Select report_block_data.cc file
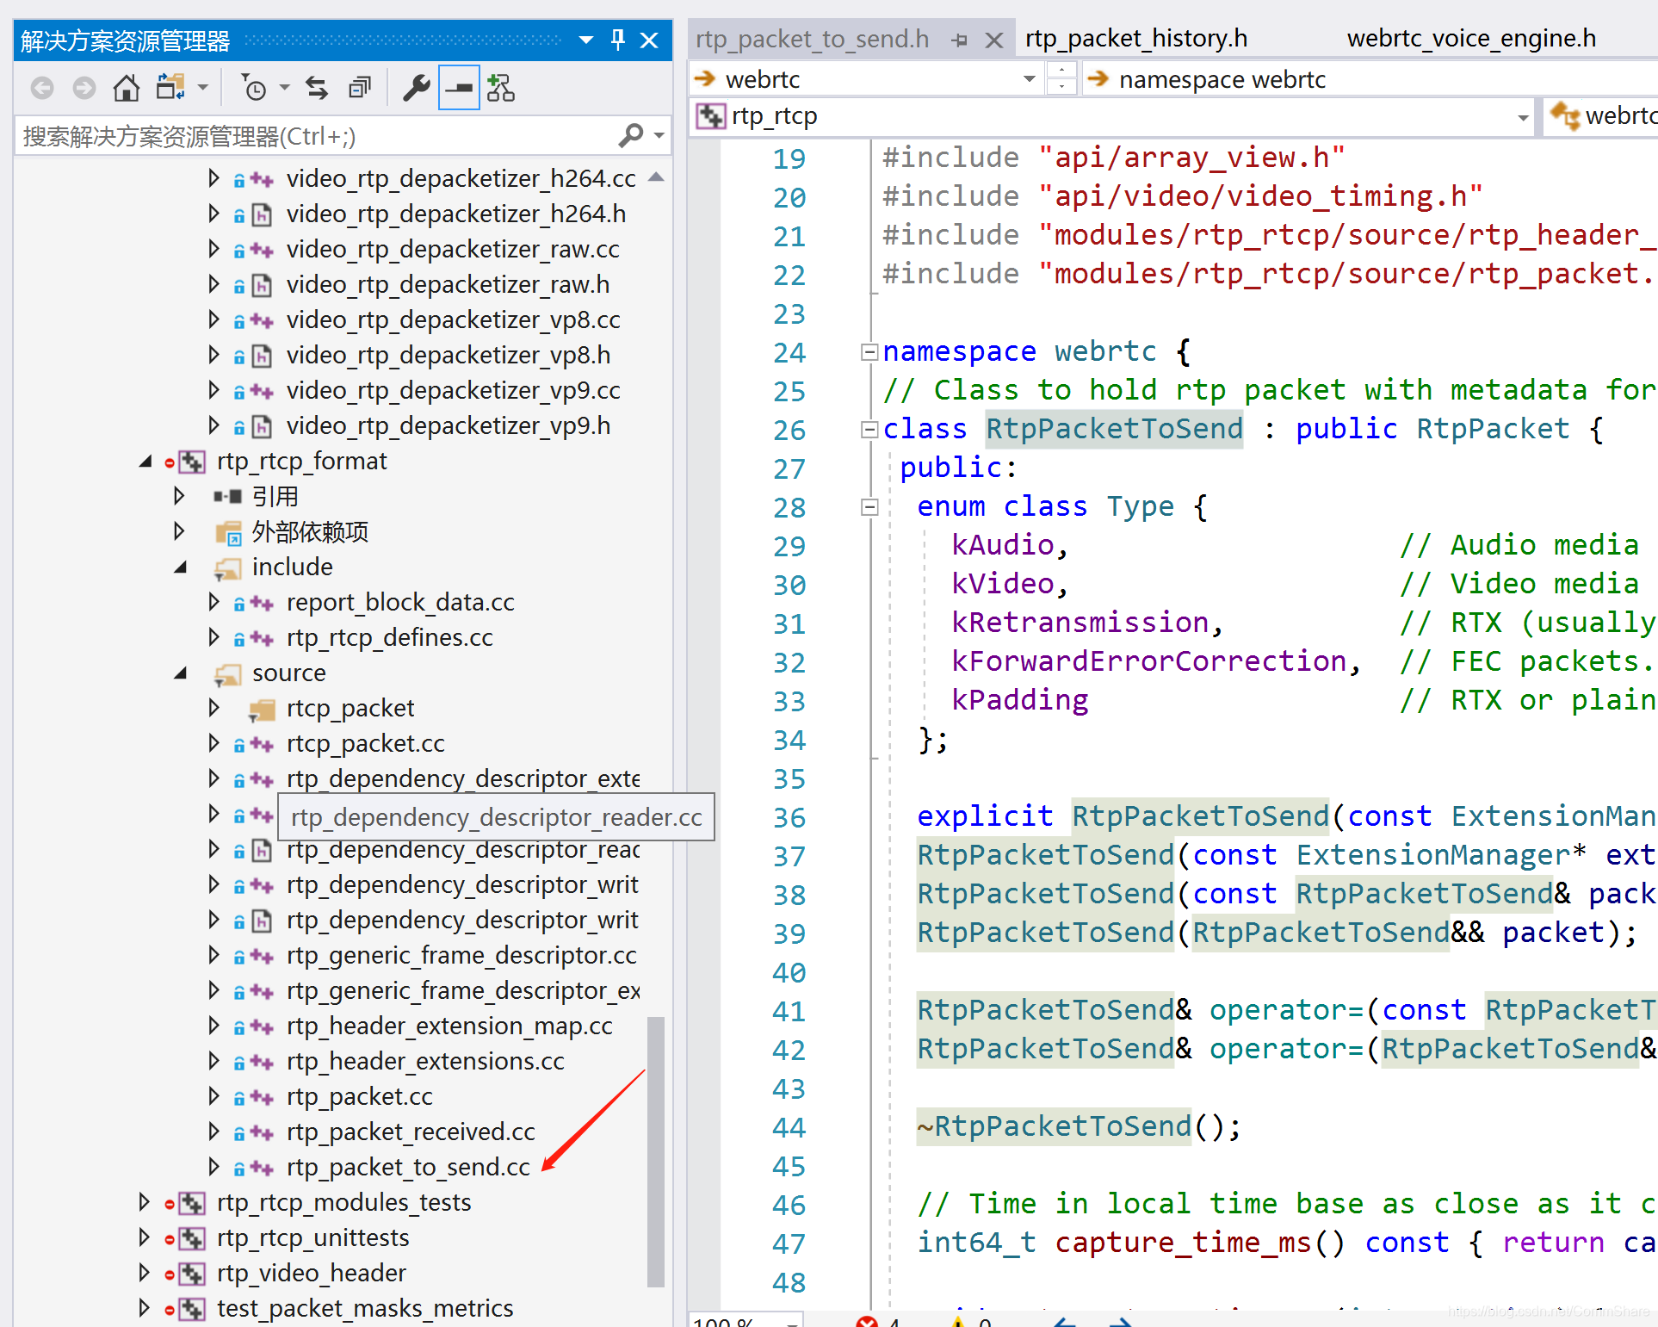 click(400, 602)
